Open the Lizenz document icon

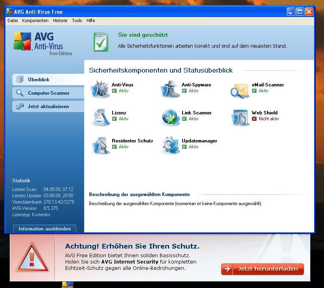tap(101, 117)
